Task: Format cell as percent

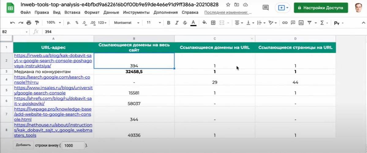Action: click(x=77, y=23)
